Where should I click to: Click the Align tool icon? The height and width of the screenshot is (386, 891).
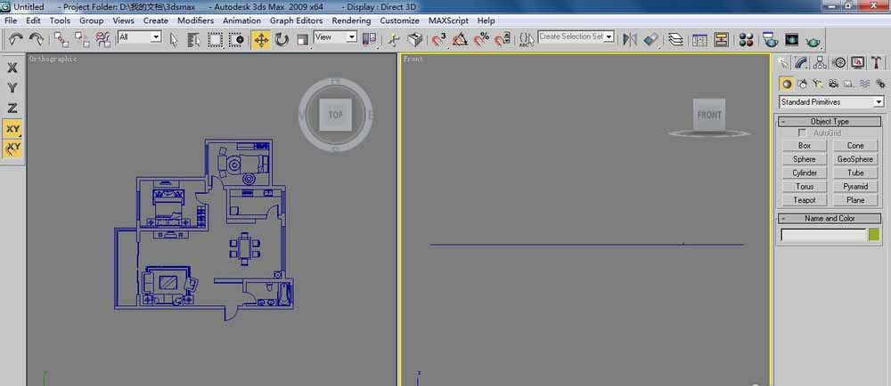coord(651,39)
